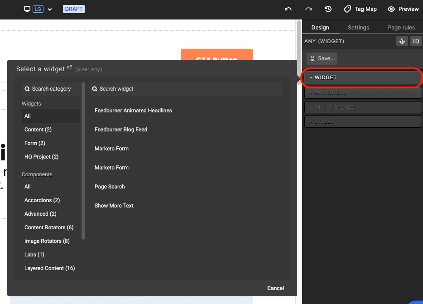Expand the + WIDGET section

pyautogui.click(x=363, y=78)
